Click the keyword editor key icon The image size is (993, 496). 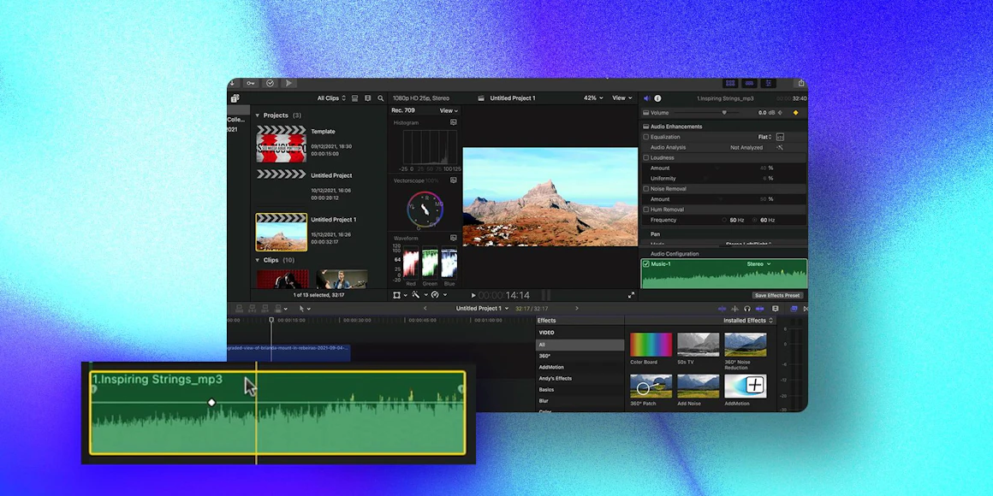(x=251, y=83)
